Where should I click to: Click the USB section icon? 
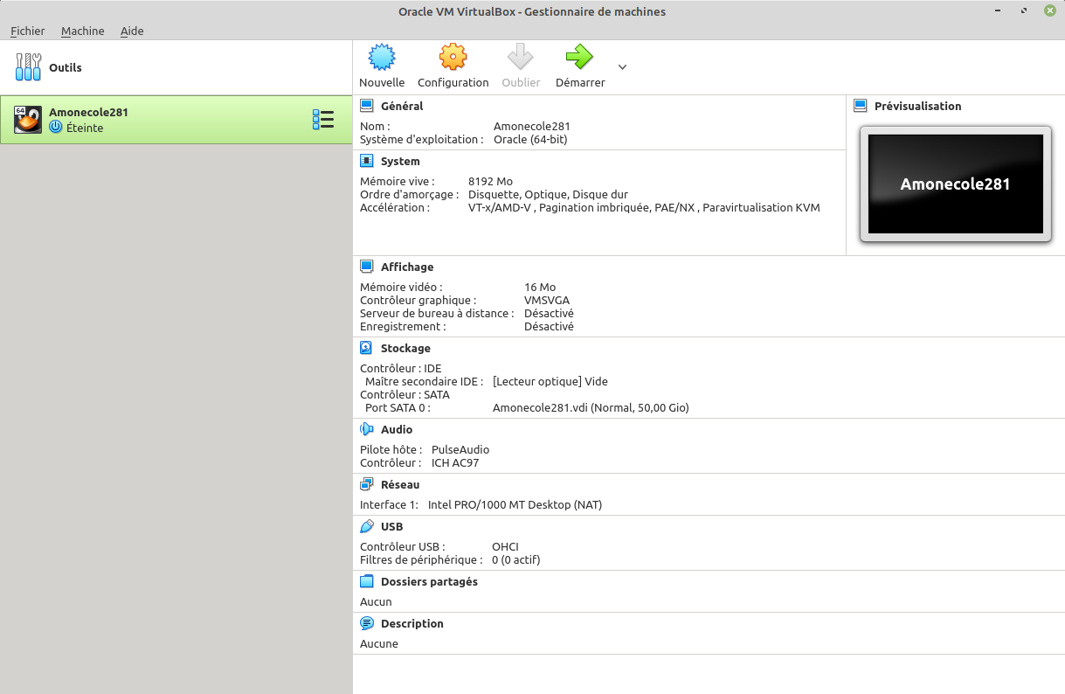click(x=367, y=527)
